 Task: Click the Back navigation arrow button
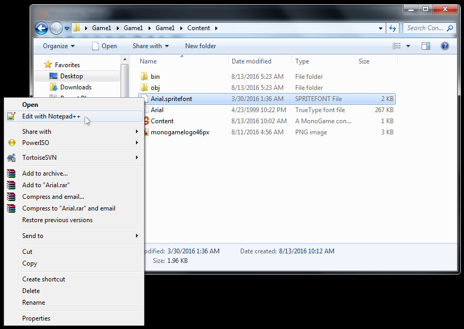pos(41,28)
